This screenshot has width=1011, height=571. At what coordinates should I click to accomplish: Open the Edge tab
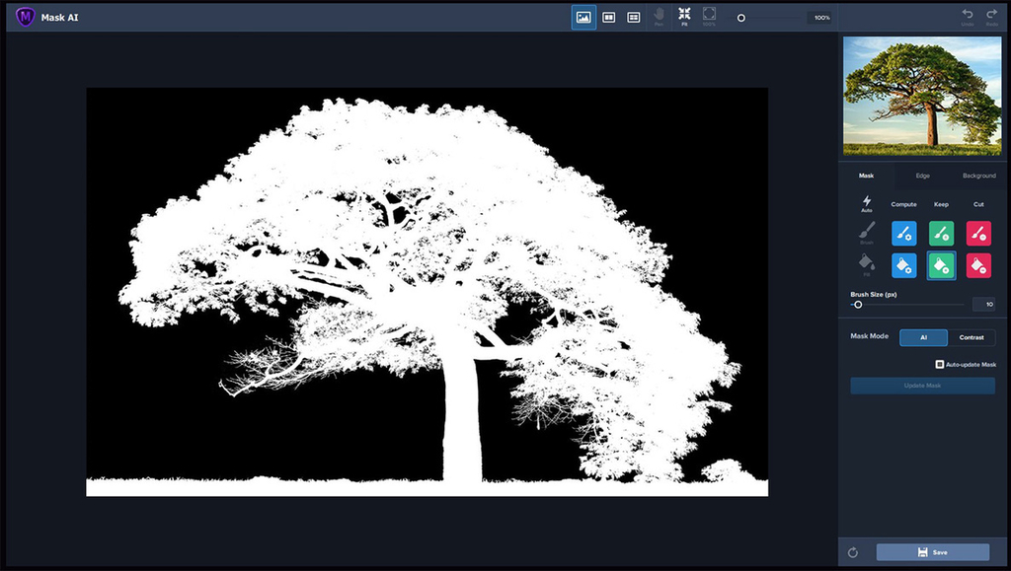[923, 176]
